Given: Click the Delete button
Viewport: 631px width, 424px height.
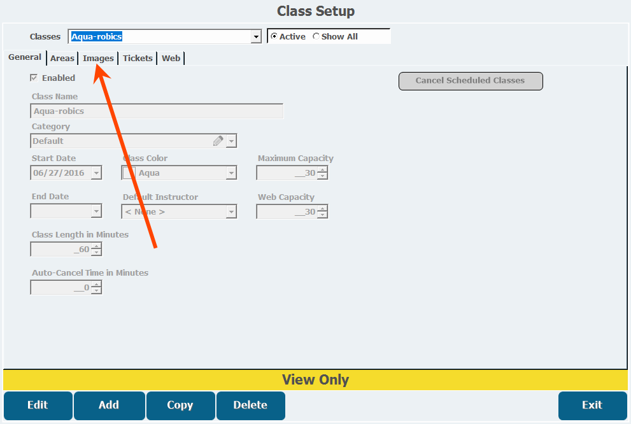Looking at the screenshot, I should tap(250, 405).
